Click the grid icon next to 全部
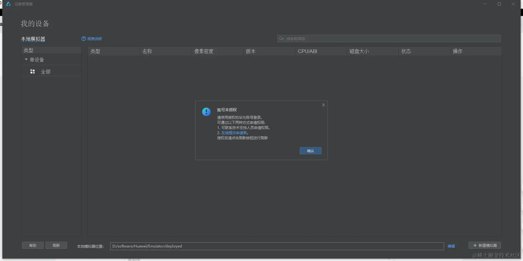This screenshot has width=523, height=261. [33, 71]
